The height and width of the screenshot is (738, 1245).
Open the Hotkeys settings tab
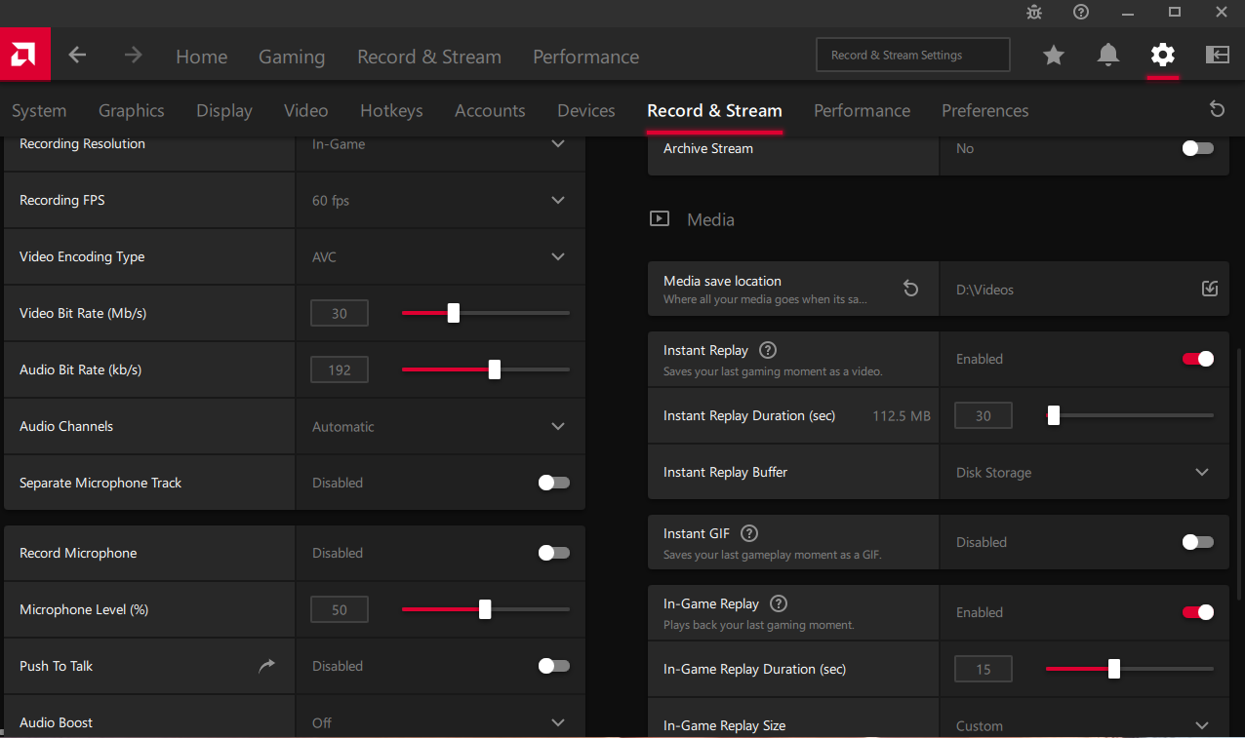coord(391,110)
